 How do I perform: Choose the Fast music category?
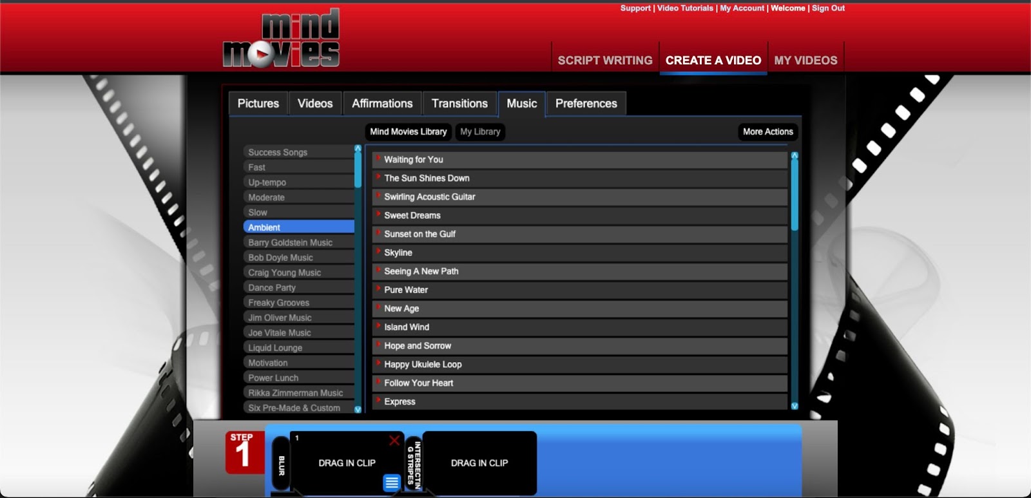pos(299,167)
